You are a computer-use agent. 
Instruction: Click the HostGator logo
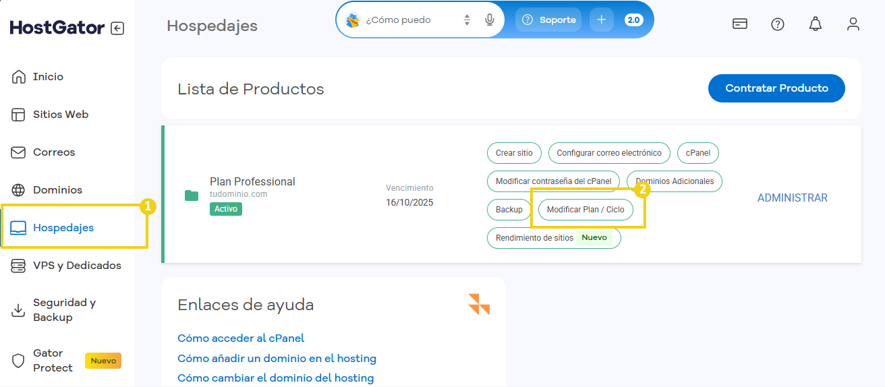point(57,28)
